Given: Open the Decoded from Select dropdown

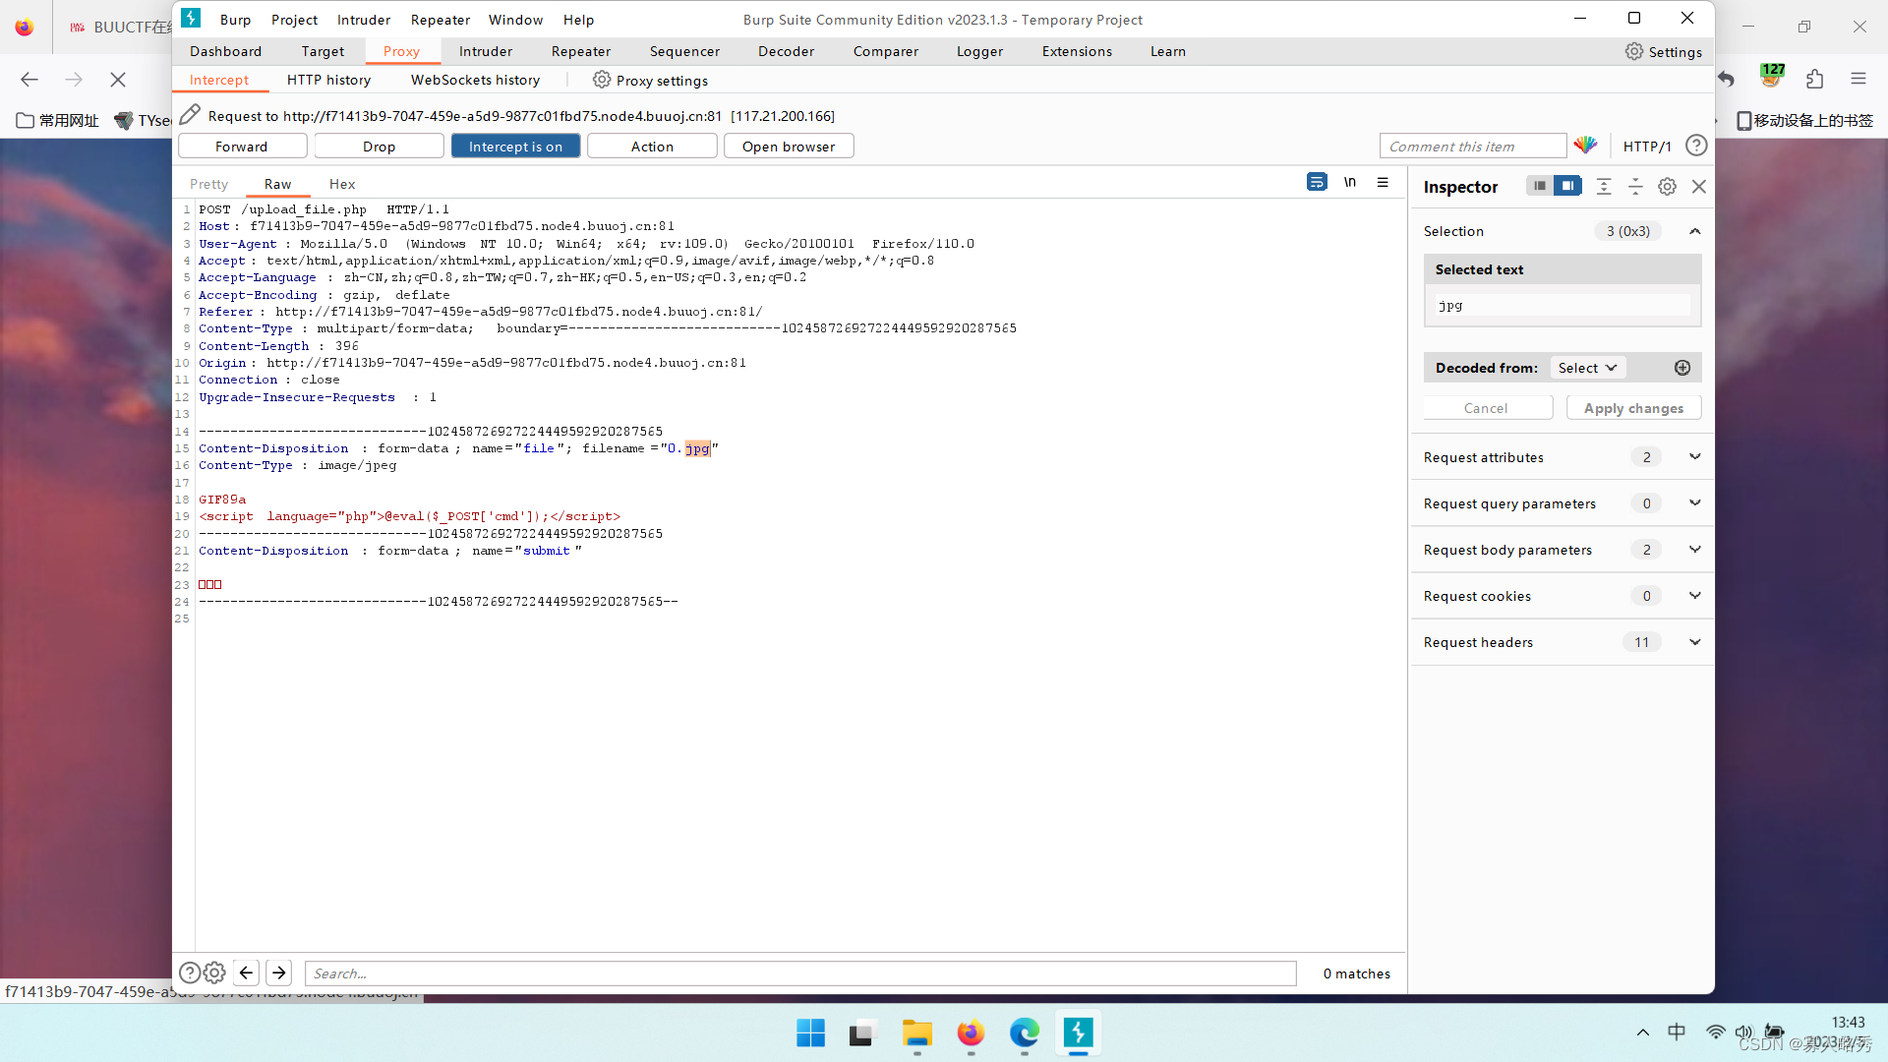Looking at the screenshot, I should tap(1587, 368).
